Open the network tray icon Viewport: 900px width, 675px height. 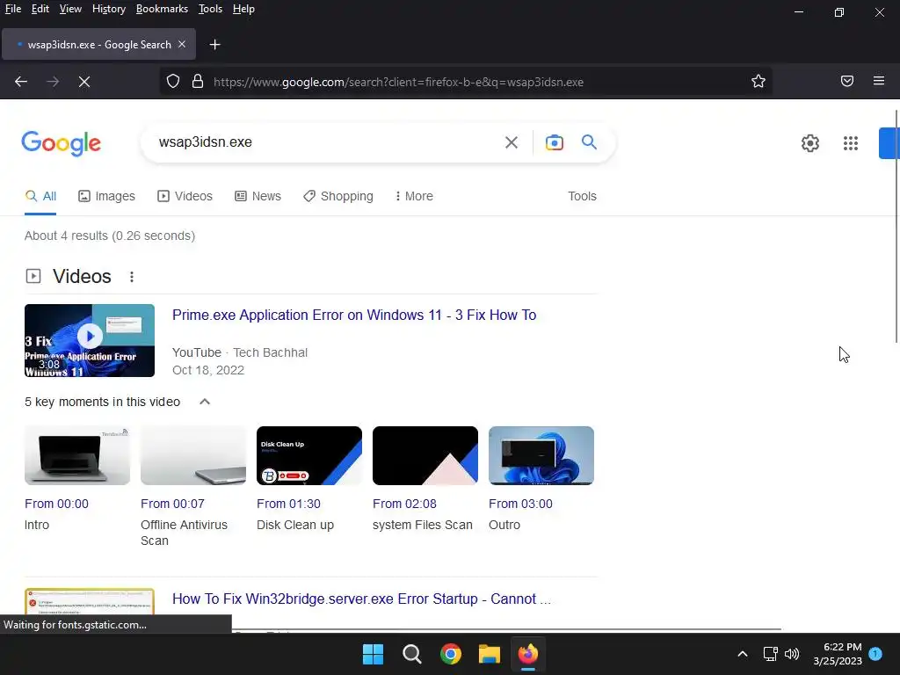coord(770,654)
